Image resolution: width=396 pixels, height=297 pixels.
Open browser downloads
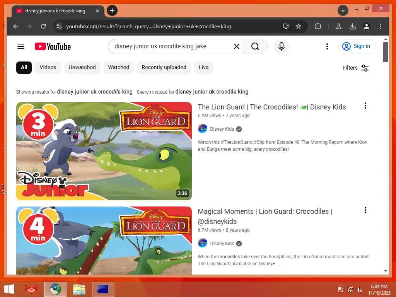tap(353, 26)
